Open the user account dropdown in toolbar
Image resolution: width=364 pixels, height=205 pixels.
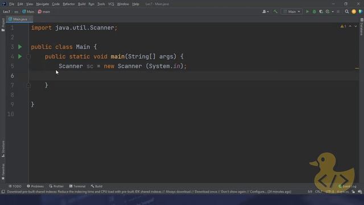(265, 11)
